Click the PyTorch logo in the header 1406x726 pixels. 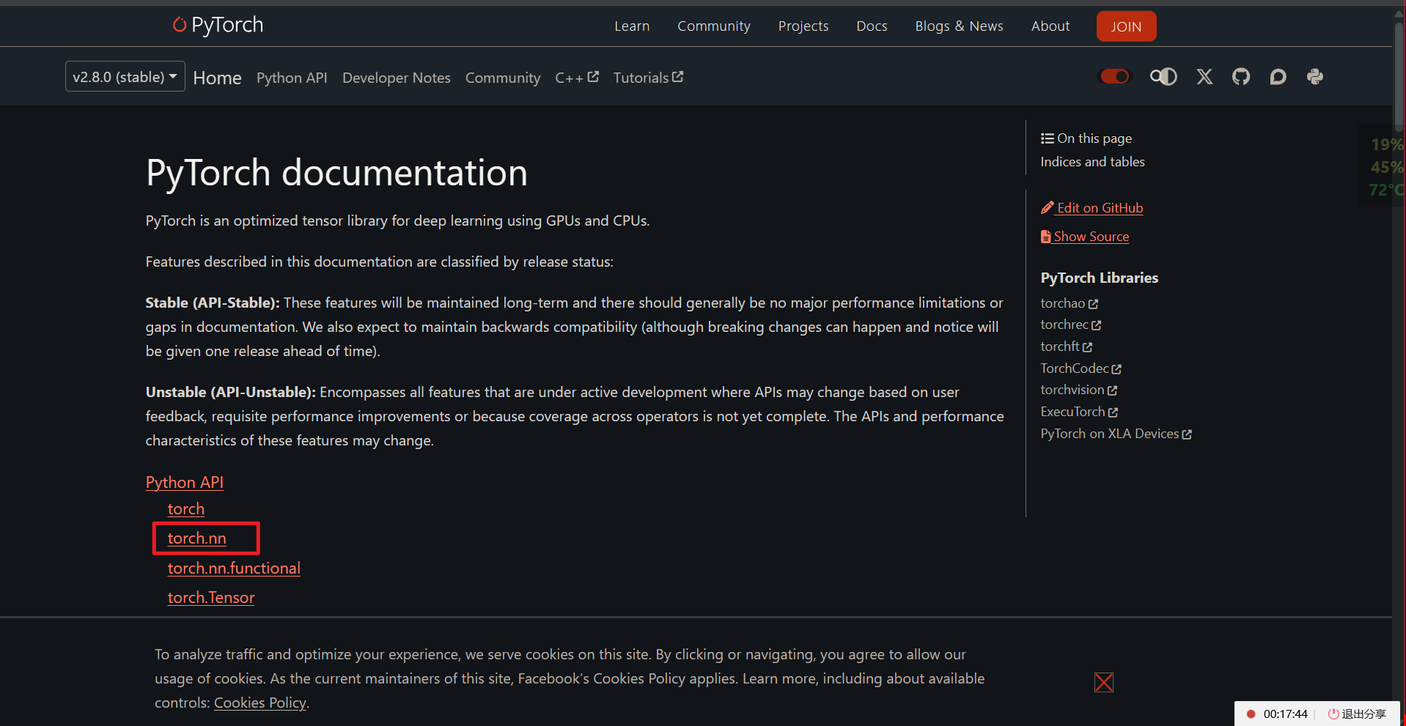pos(218,25)
